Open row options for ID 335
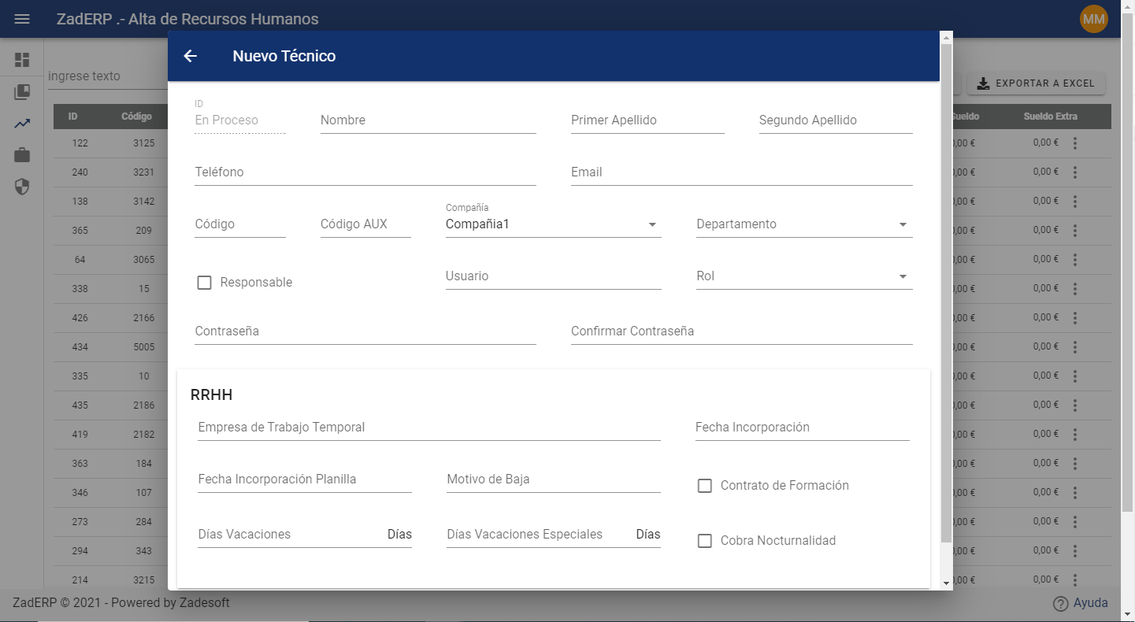 [x=1075, y=376]
